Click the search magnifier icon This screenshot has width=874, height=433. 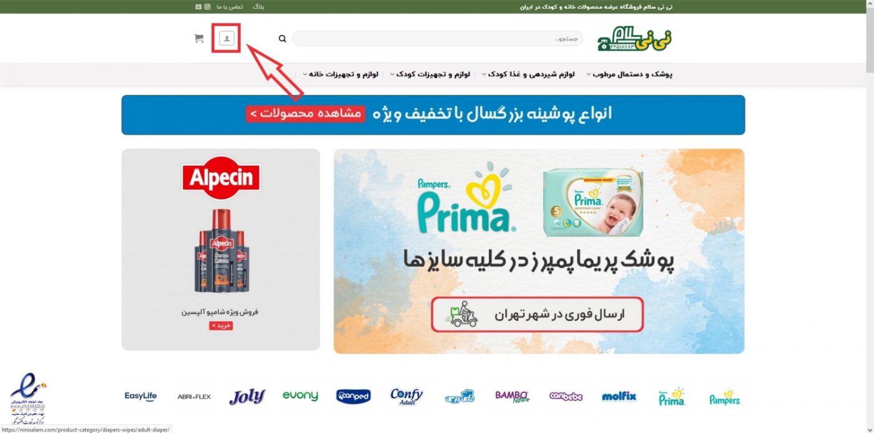pos(282,39)
